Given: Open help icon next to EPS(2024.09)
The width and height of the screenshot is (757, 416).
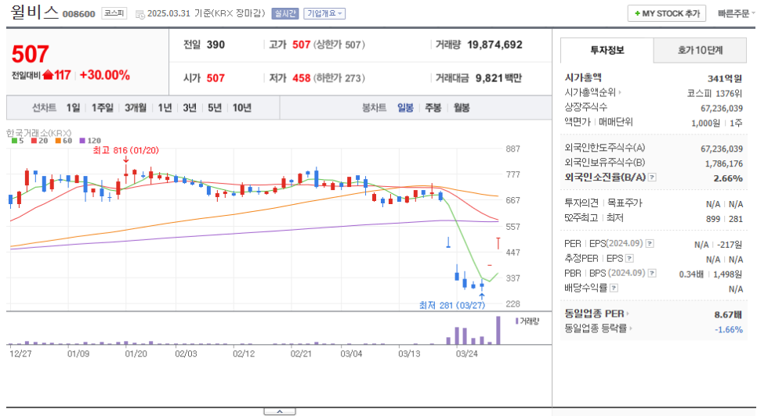Looking at the screenshot, I should tap(650, 244).
